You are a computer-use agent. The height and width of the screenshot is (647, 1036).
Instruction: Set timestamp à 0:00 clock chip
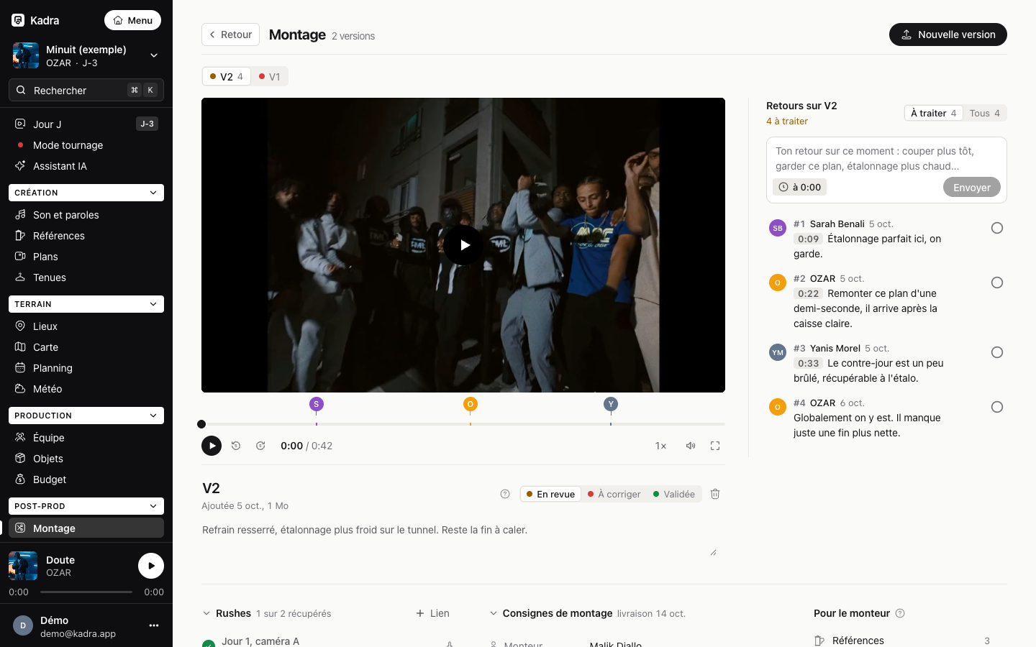point(800,187)
